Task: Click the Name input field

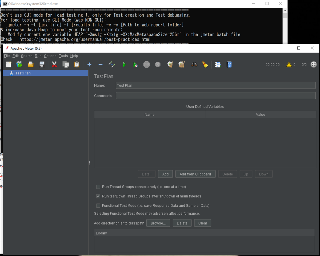Action: pyautogui.click(x=216, y=85)
